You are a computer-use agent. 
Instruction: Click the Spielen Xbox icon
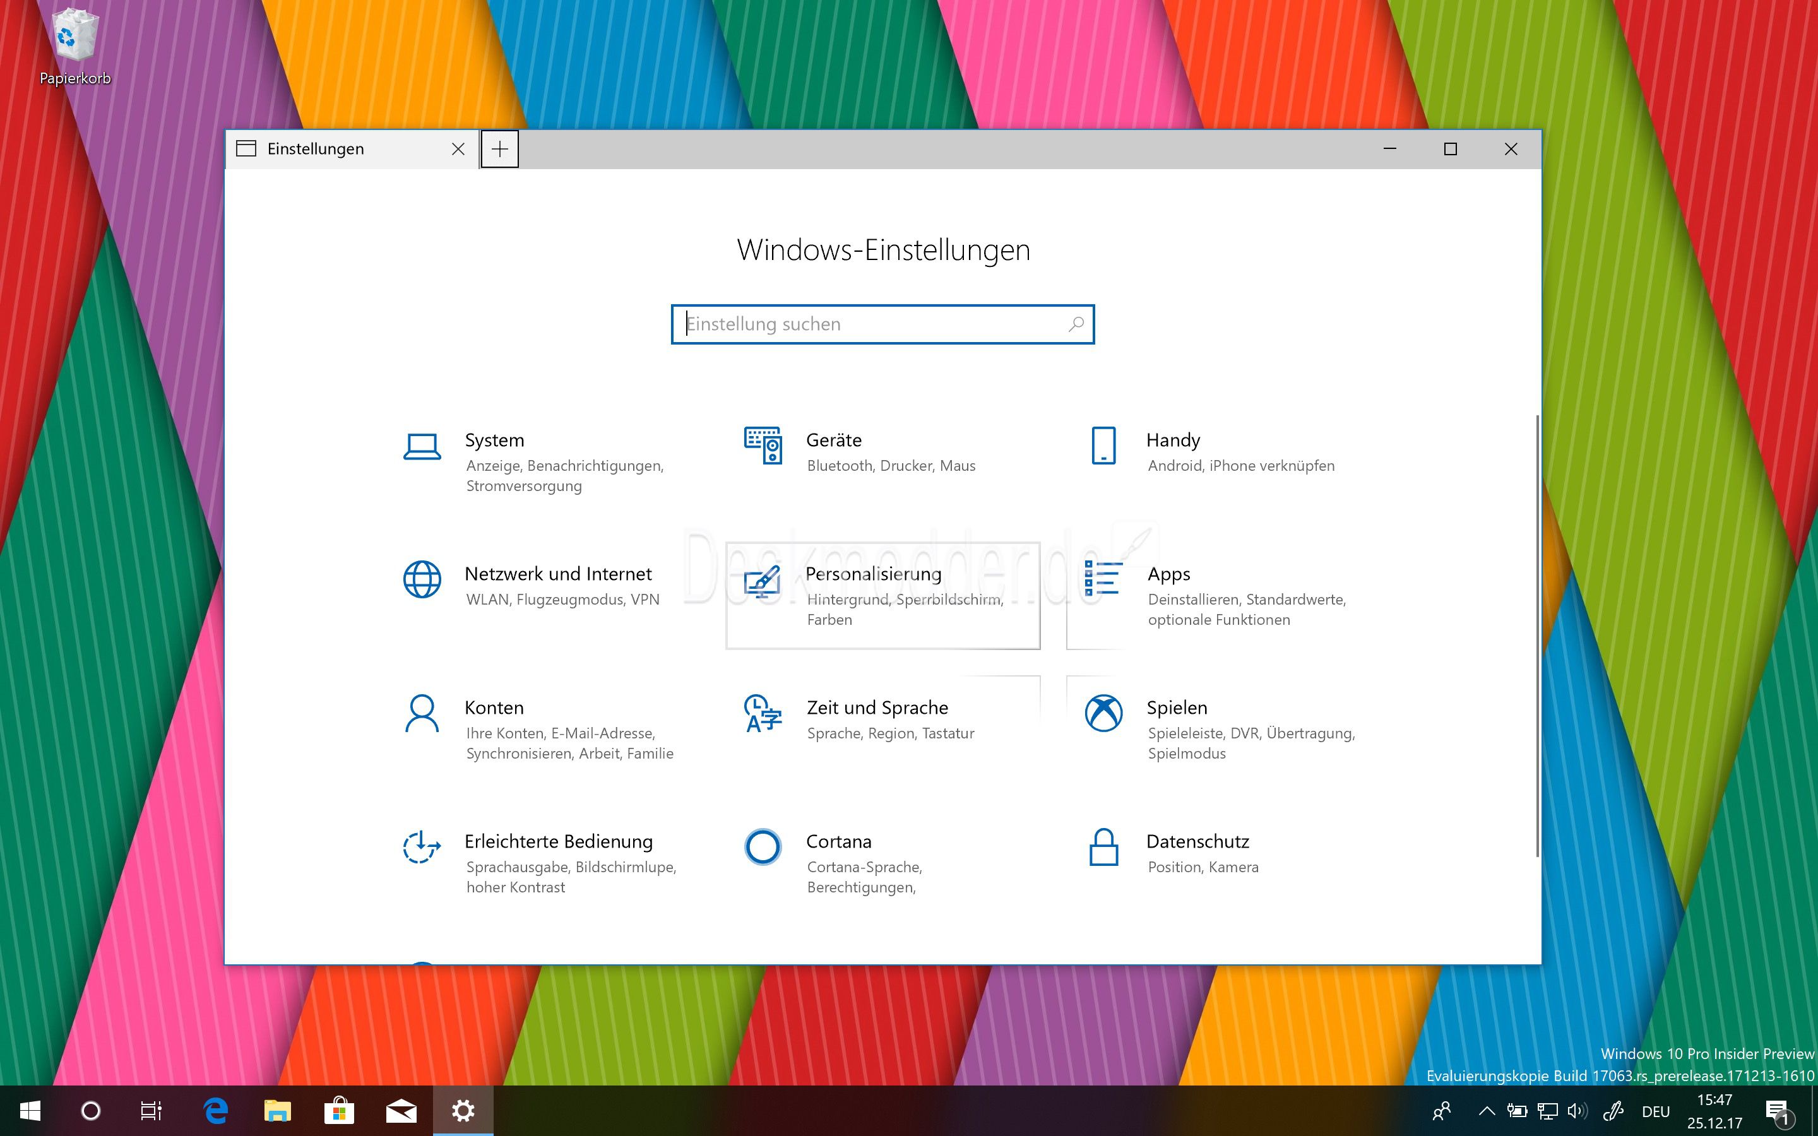click(1103, 714)
